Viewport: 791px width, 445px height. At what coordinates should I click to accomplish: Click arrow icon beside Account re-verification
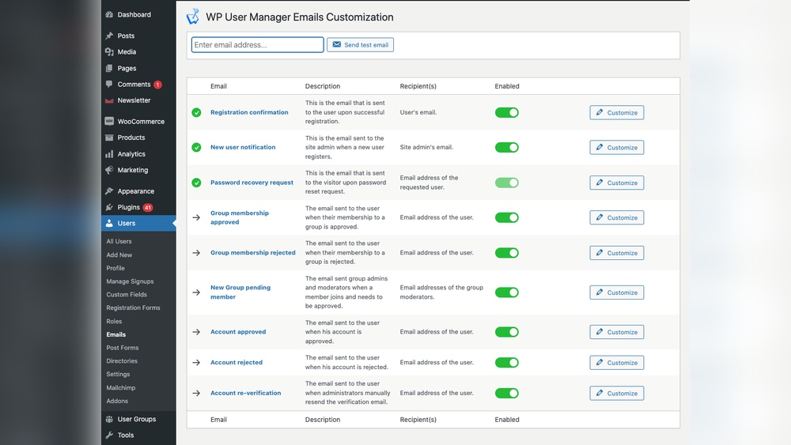(x=196, y=393)
